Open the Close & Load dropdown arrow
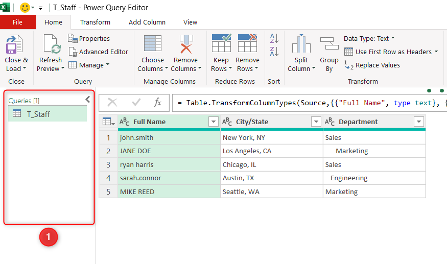Screen dimensions: 447x264 click(x=24, y=68)
